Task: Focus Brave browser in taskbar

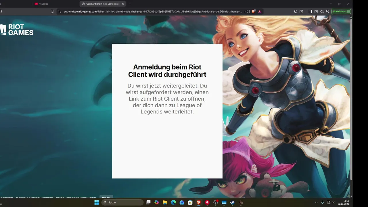Action: (x=199, y=202)
